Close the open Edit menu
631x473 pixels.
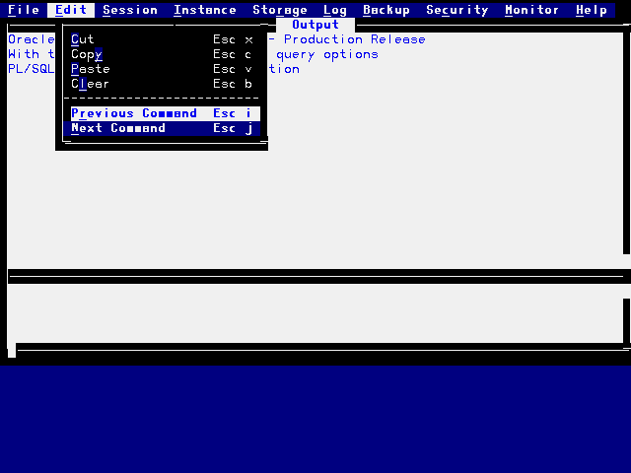pos(71,10)
